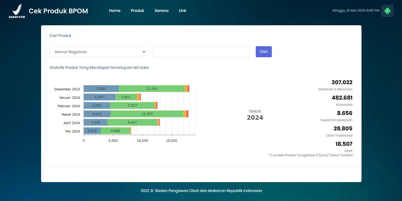This screenshot has width=402, height=201.
Task: Open the Produk menu
Action: click(137, 11)
